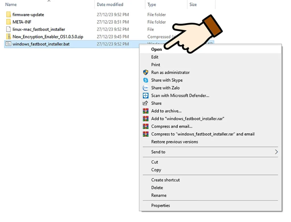The image size is (291, 222).
Task: Click Add to "windows_fastboot_installer.rar" option
Action: pos(188,119)
